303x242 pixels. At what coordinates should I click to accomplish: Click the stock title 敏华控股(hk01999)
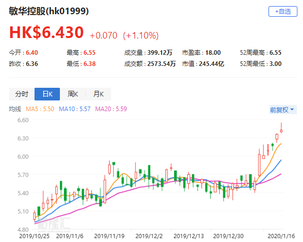pyautogui.click(x=49, y=11)
